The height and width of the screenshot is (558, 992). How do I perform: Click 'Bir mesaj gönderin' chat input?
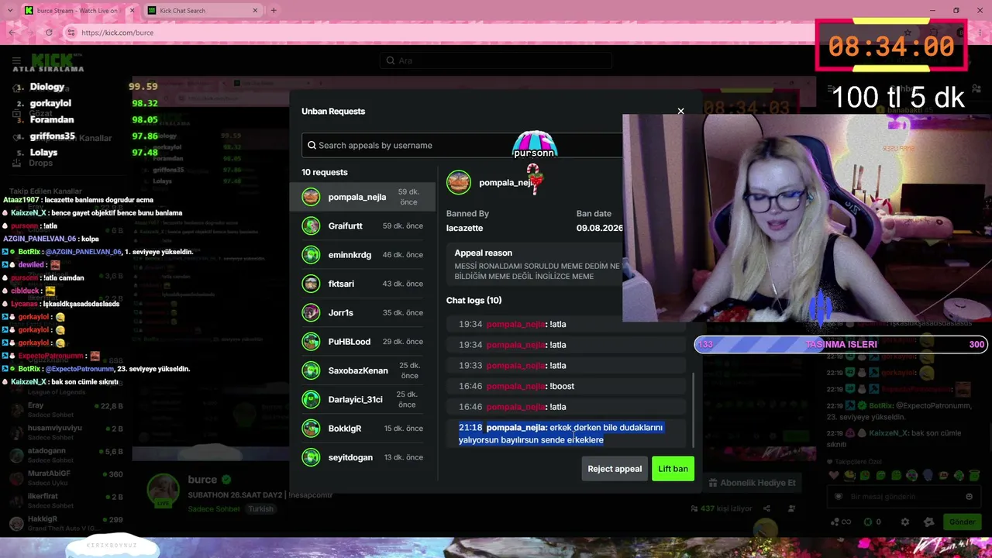point(903,497)
